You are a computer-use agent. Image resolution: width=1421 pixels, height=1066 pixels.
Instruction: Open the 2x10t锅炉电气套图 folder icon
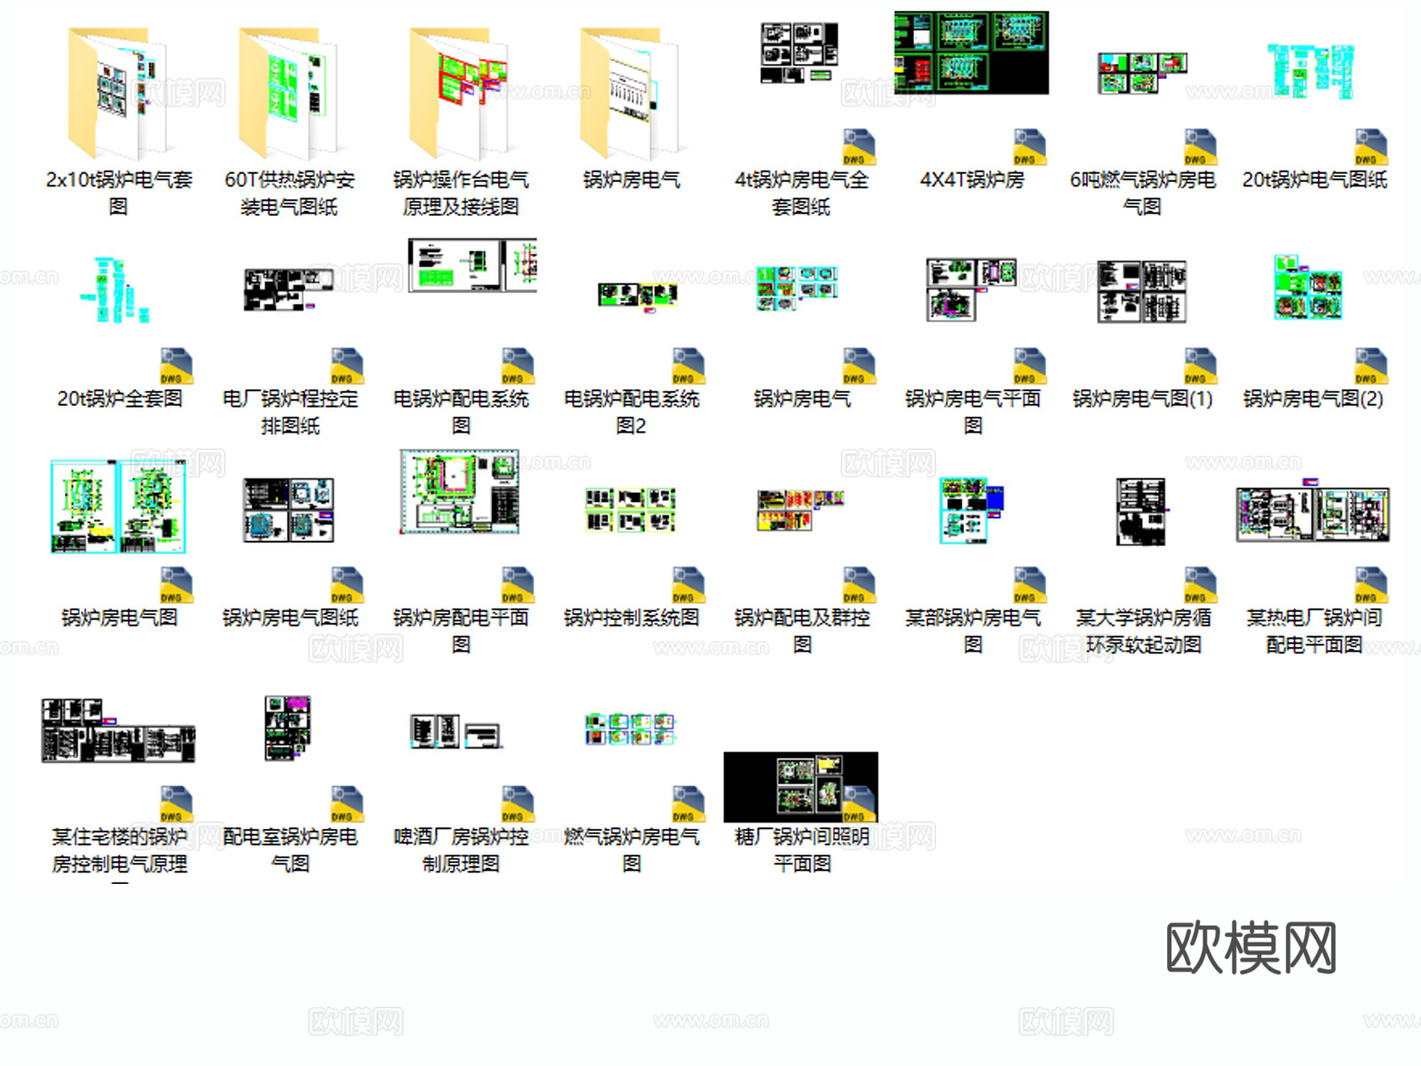tap(119, 93)
